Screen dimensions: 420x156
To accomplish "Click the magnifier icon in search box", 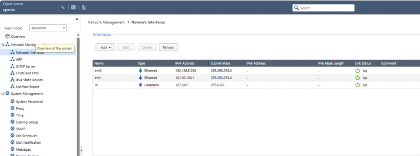I will (296, 8).
